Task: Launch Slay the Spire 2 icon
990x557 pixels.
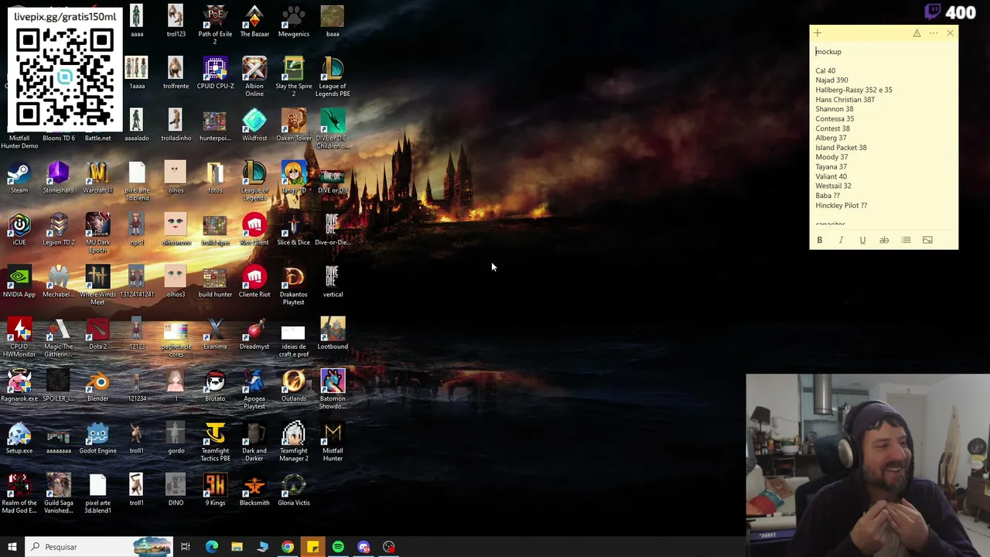Action: [294, 76]
